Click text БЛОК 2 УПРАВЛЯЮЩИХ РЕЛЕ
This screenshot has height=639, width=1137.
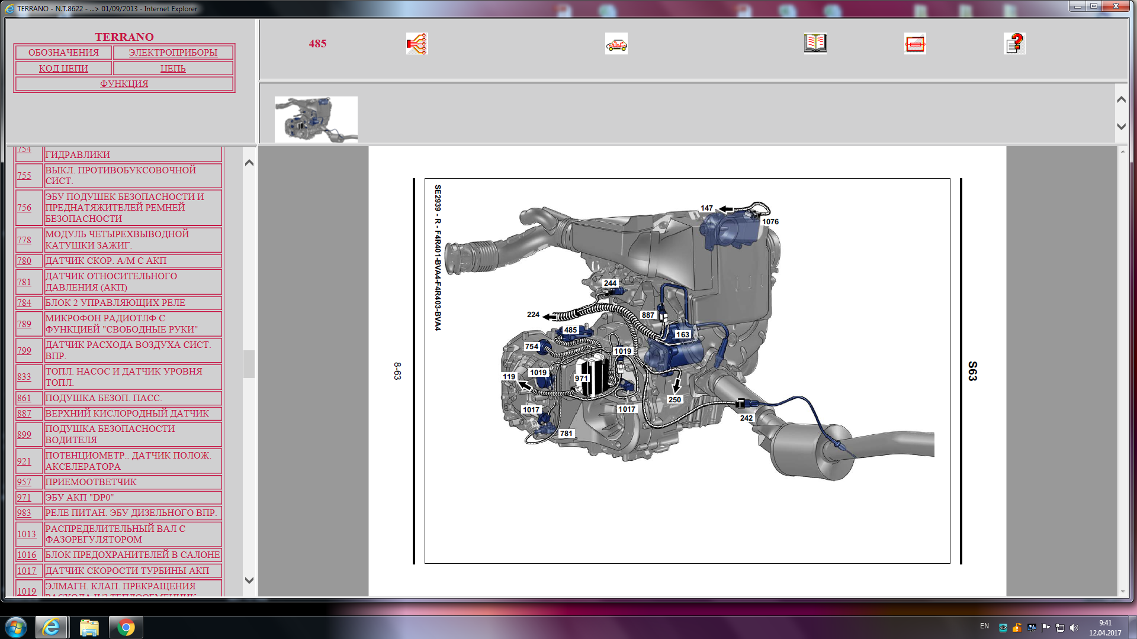pyautogui.click(x=115, y=303)
